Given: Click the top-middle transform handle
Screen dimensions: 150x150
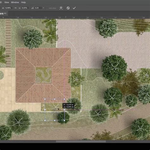Looking at the screenshot, I should click(x=55, y=99).
